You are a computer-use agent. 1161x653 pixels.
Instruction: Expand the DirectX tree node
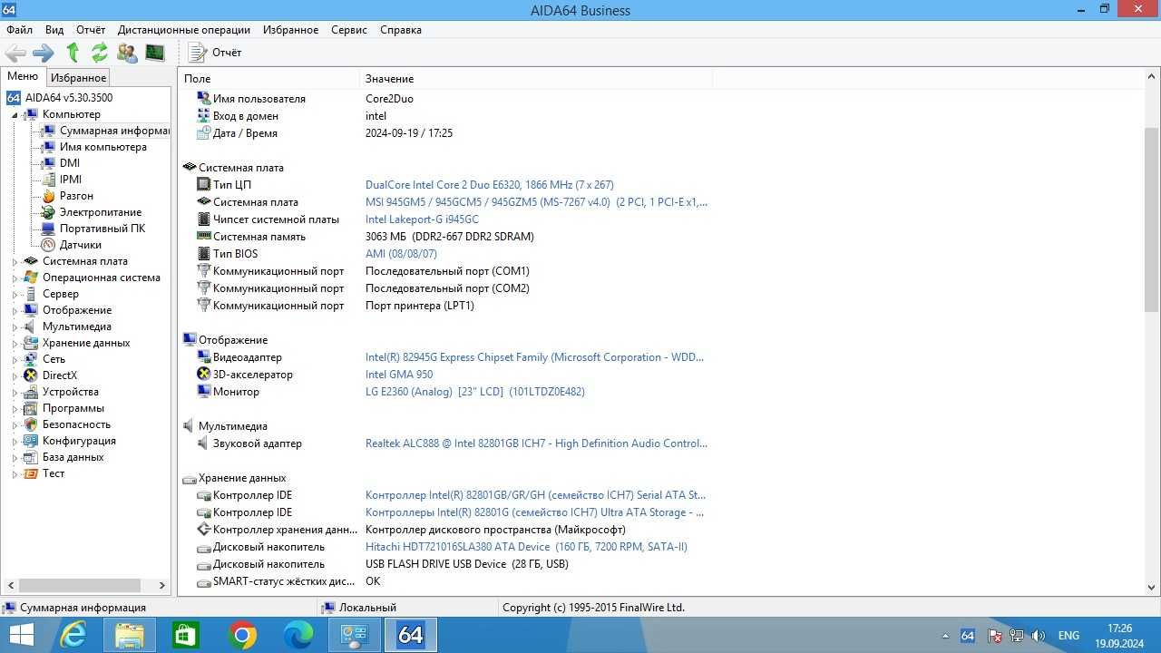15,375
